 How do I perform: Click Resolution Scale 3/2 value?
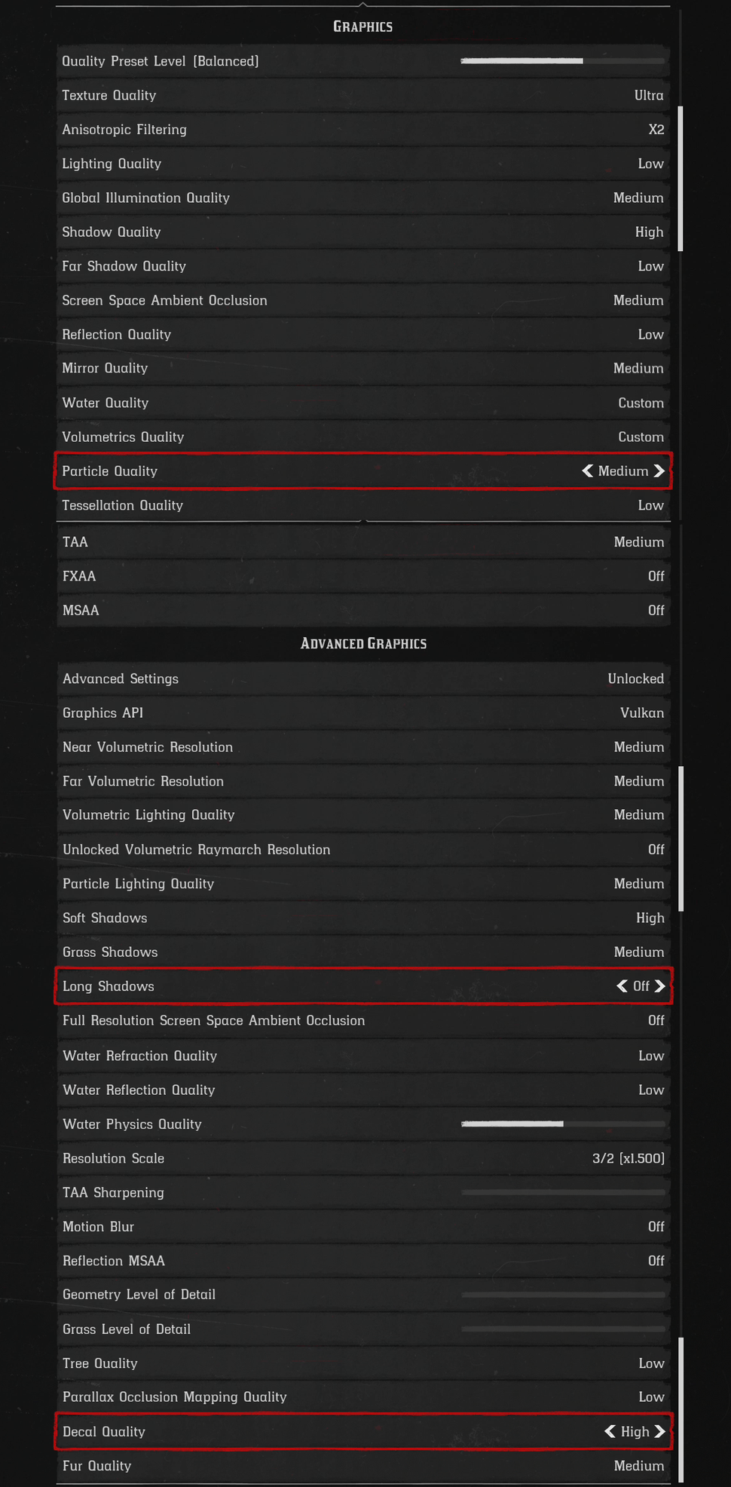(x=628, y=1158)
